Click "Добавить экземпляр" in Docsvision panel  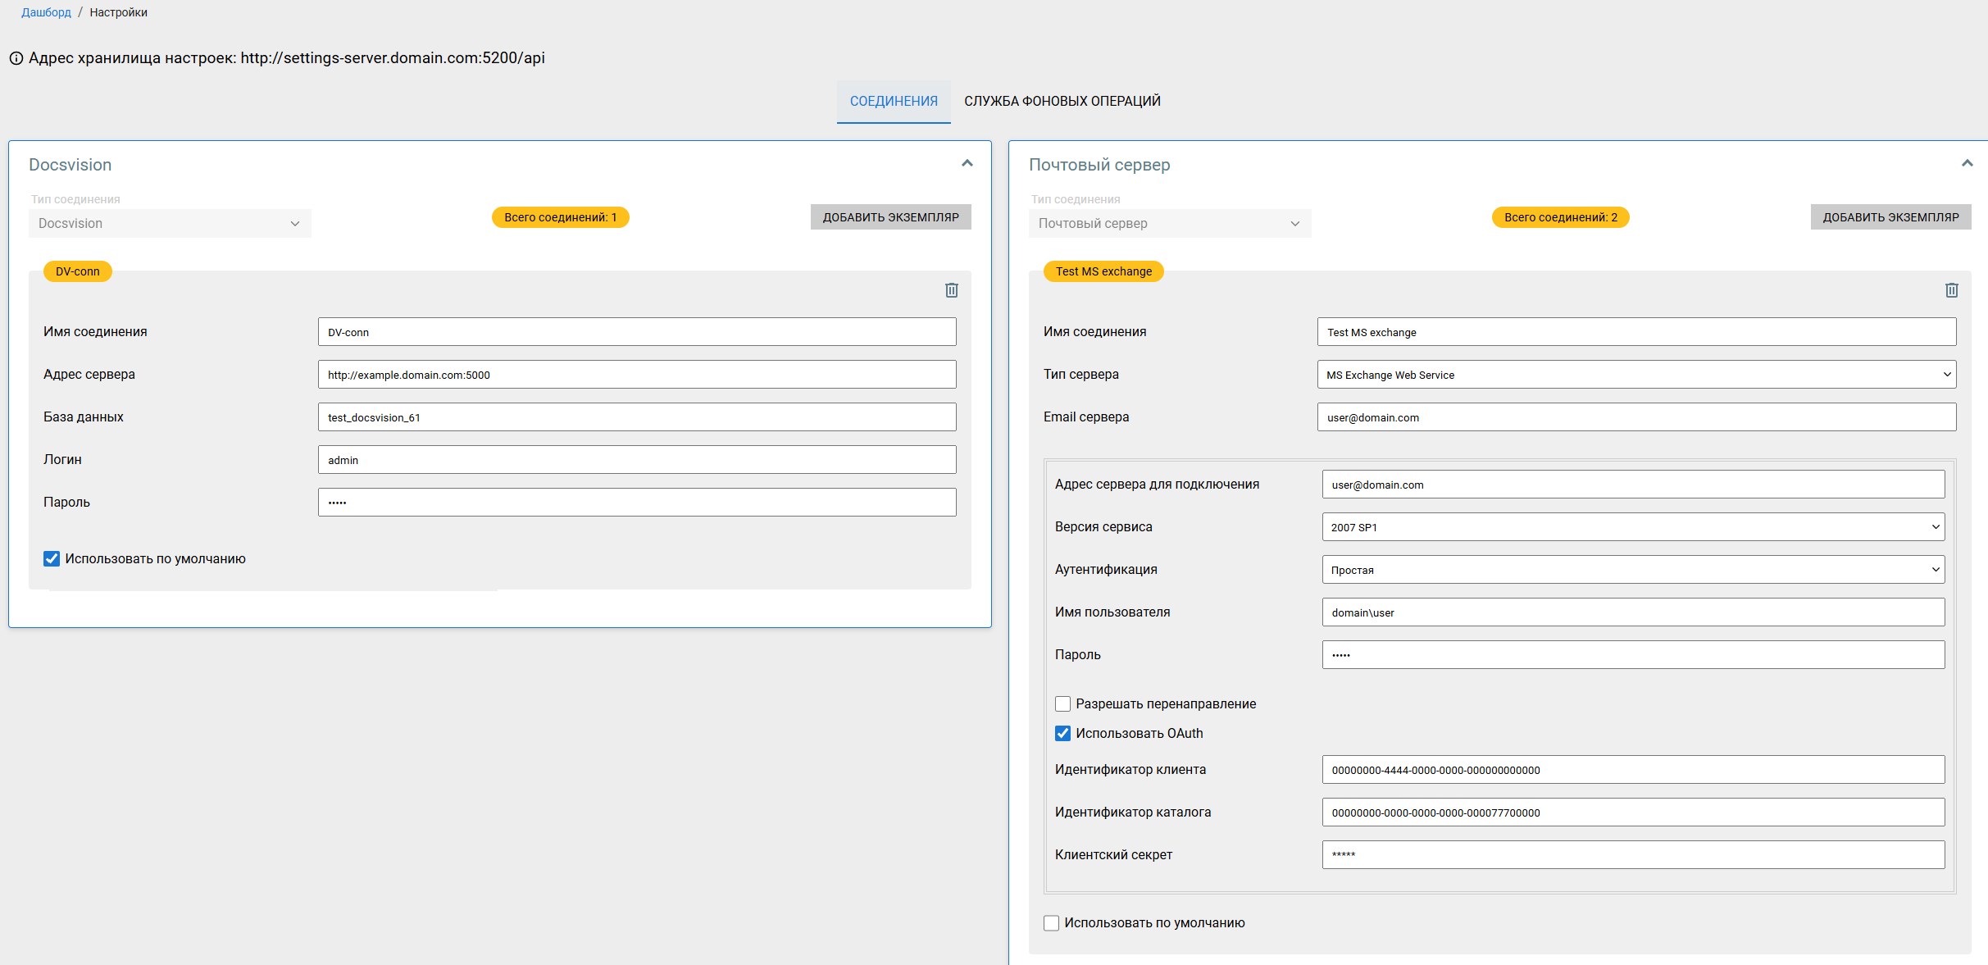pos(890,217)
